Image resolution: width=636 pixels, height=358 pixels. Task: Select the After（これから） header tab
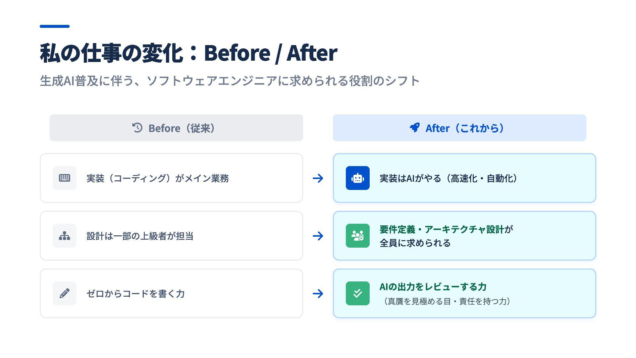pyautogui.click(x=459, y=128)
